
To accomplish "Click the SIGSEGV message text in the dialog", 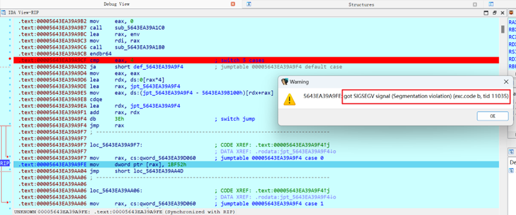I will (426, 96).
